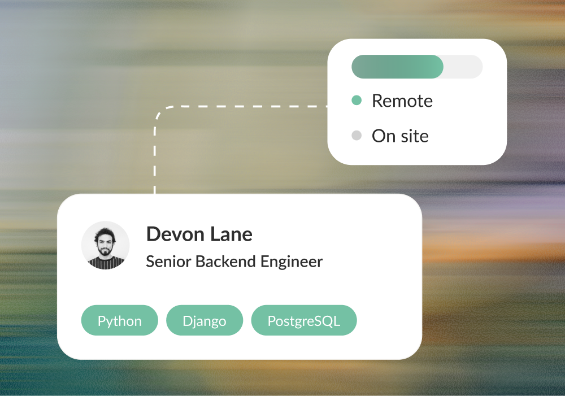
Task: Choose the Remote option label
Action: point(402,101)
